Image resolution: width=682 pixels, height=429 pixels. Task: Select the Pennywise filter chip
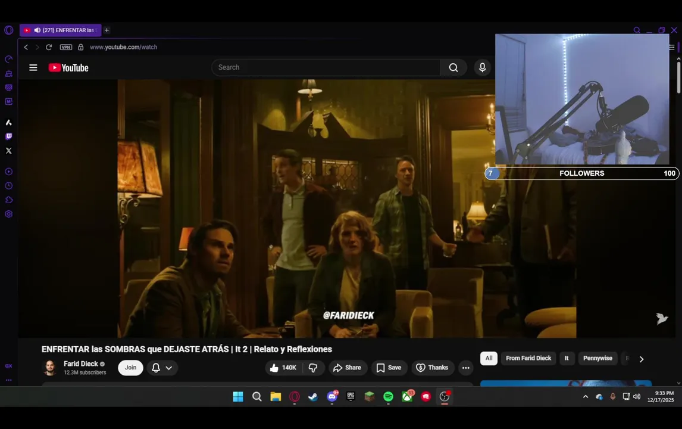coord(597,358)
